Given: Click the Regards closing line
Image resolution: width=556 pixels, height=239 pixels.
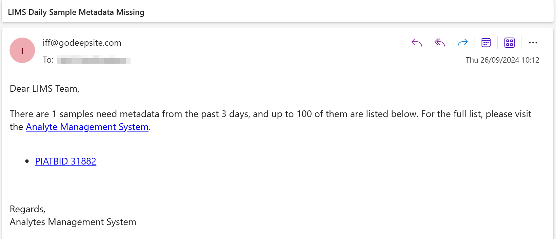Looking at the screenshot, I should pos(27,209).
